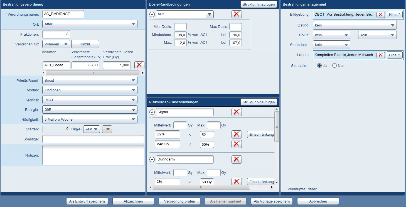Viewport: 406px width, 207px height.
Task: Remove the Sigma organ structure
Action: [x=237, y=112]
